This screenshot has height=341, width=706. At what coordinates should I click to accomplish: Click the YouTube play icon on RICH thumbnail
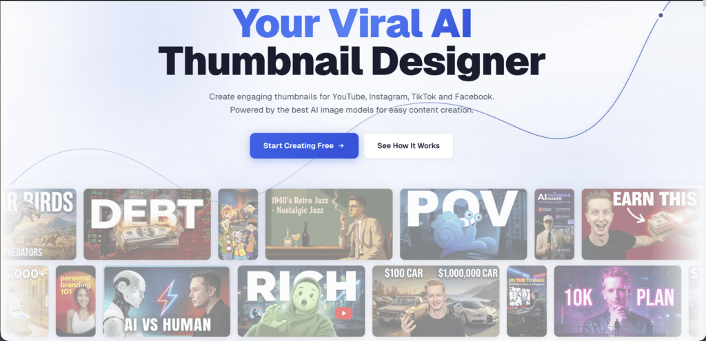(343, 313)
